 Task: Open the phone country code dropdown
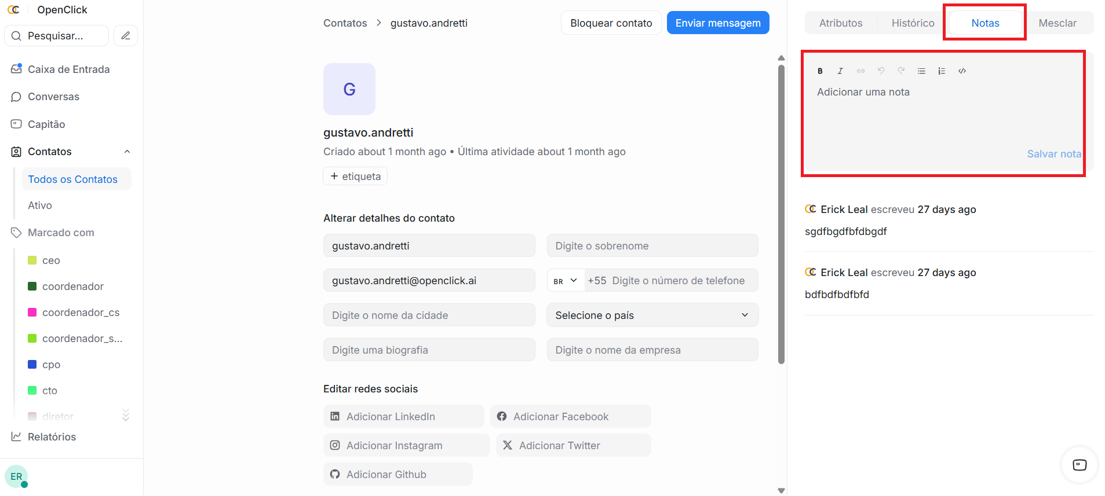[x=566, y=281]
